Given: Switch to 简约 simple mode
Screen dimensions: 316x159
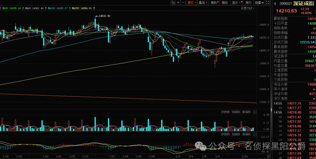Looking at the screenshot, I should click(248, 2).
